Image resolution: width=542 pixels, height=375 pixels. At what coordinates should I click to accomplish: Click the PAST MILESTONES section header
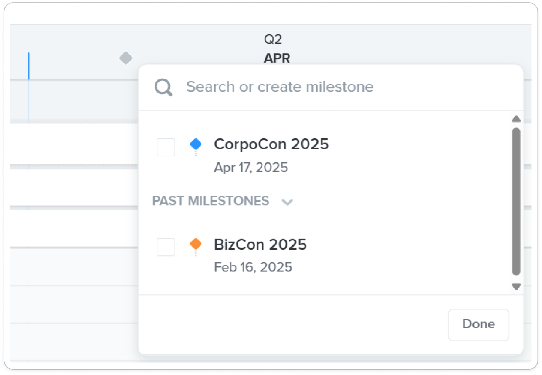pos(211,201)
